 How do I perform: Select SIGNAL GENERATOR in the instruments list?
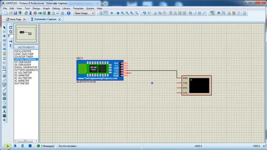[x=26, y=67]
